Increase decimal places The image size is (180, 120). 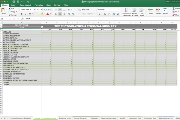114,14
